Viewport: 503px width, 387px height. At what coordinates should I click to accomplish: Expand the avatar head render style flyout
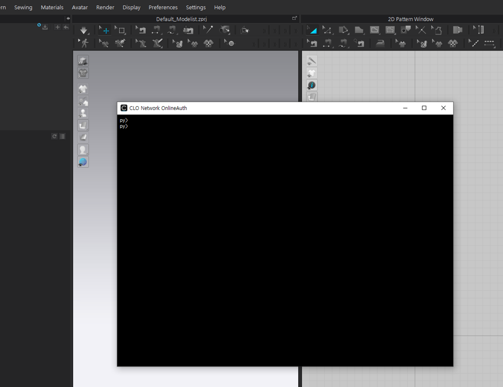83,150
